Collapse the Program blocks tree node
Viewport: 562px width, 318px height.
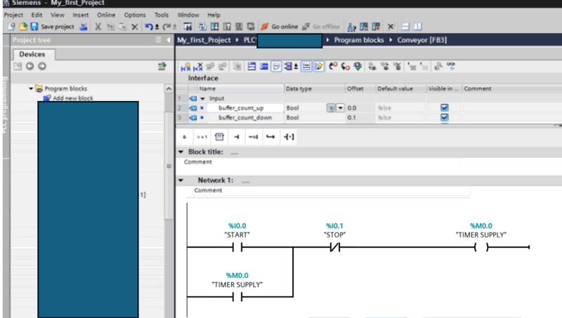[31, 88]
